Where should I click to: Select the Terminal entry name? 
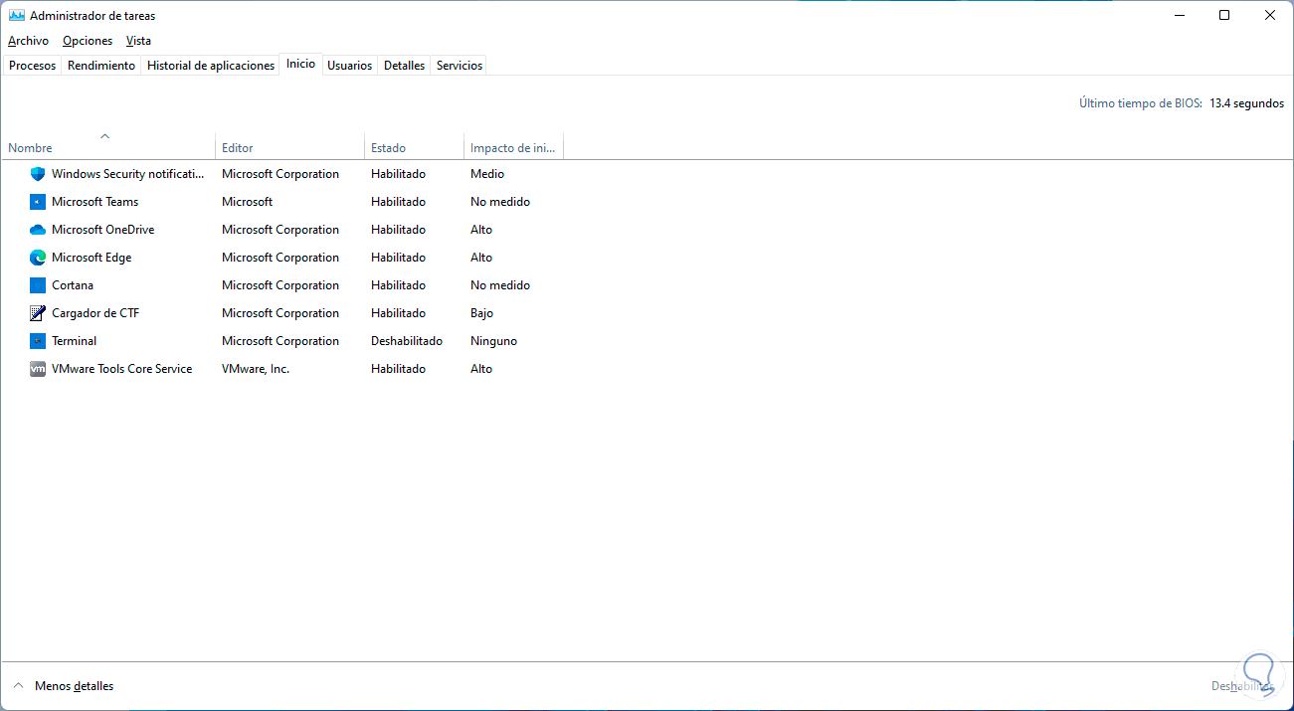pyautogui.click(x=74, y=341)
